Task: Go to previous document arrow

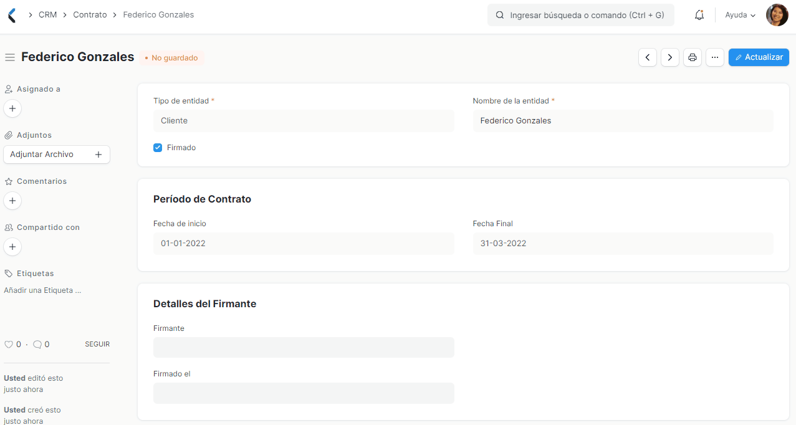Action: click(x=648, y=57)
